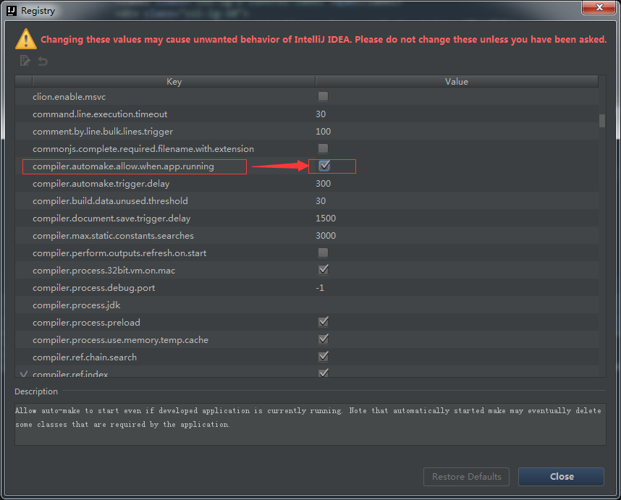The height and width of the screenshot is (500, 621).
Task: Select compiler.process.debug.port key
Action: (93, 288)
